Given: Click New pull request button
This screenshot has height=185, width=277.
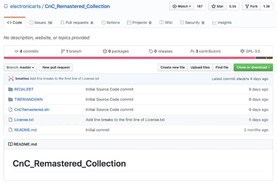Looking at the screenshot, I should (56, 67).
